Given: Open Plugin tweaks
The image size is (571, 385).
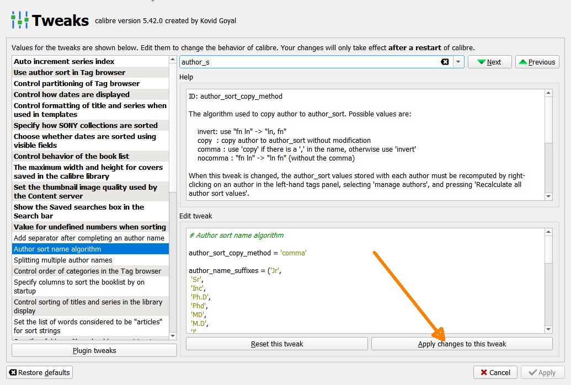Looking at the screenshot, I should pyautogui.click(x=94, y=350).
